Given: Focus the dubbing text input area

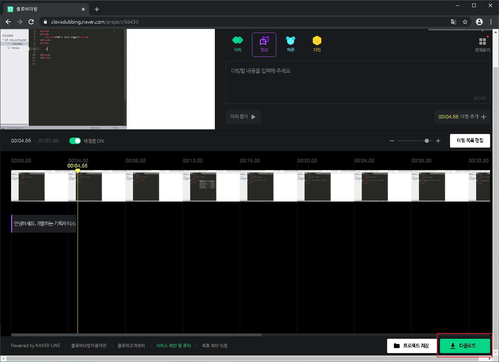Looking at the screenshot, I should [x=357, y=83].
